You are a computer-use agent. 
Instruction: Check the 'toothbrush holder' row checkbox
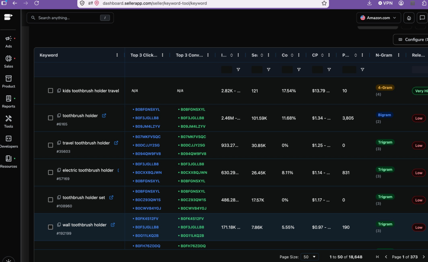tap(51, 118)
